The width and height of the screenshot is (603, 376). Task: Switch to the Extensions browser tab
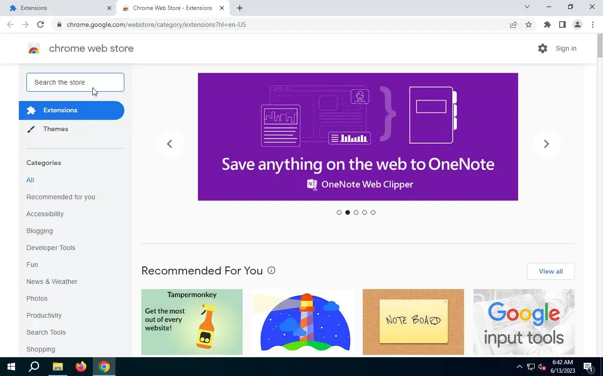coord(59,8)
